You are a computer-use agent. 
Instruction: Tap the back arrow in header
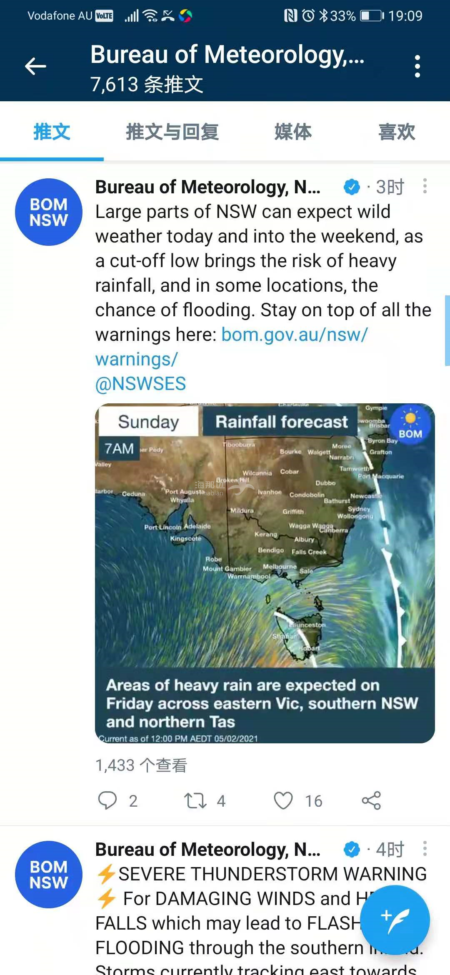(x=35, y=66)
